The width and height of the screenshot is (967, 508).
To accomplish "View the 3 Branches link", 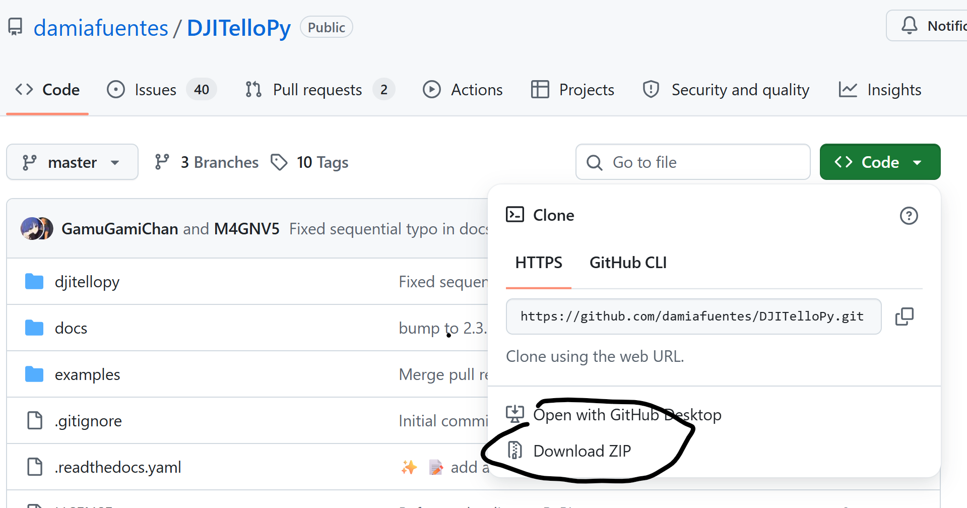I will click(x=206, y=162).
